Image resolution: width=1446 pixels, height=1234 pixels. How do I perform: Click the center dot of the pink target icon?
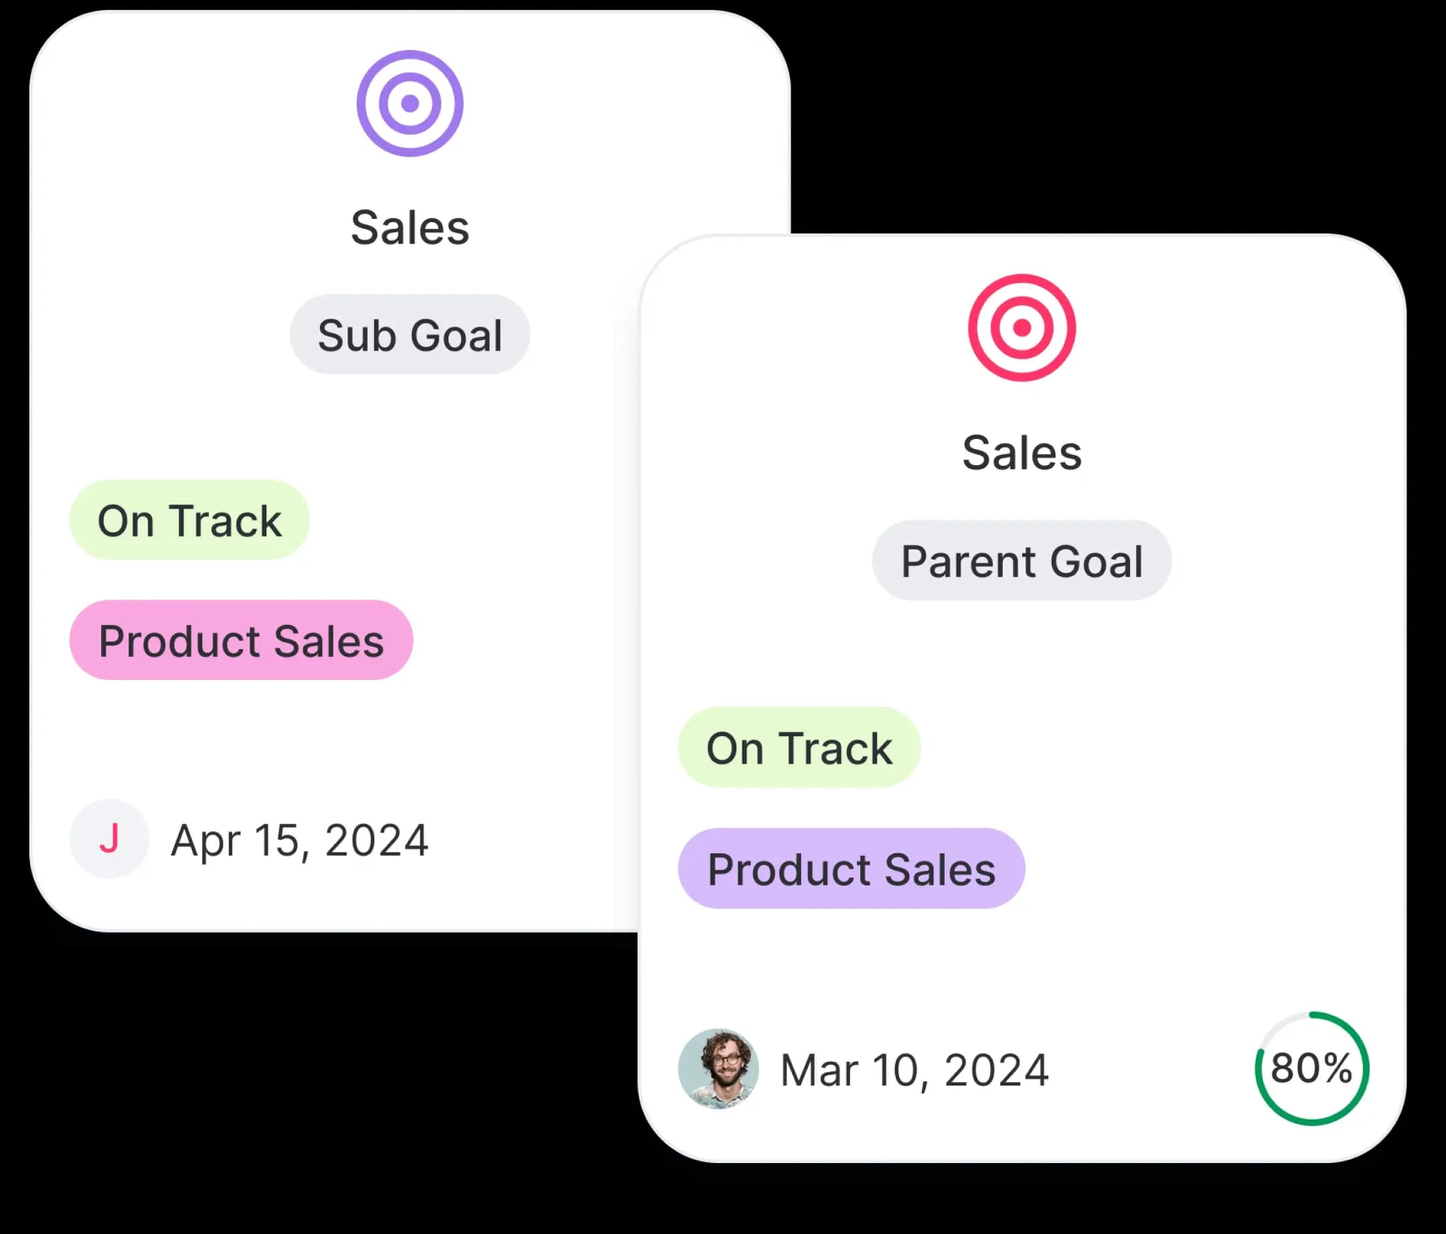tap(1022, 328)
